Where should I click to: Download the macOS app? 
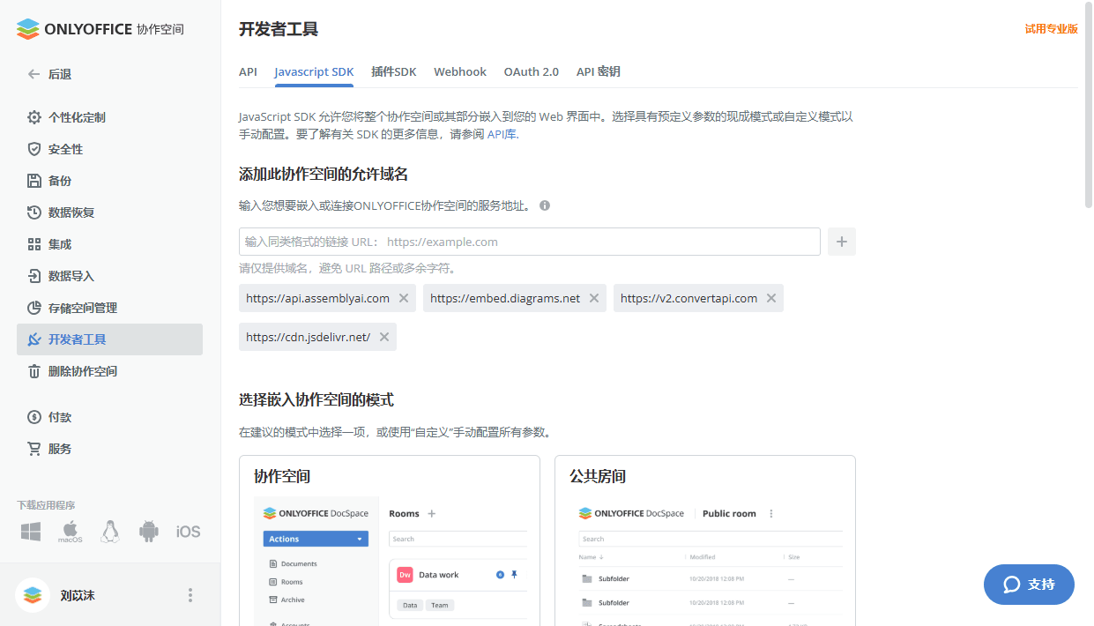tap(71, 532)
